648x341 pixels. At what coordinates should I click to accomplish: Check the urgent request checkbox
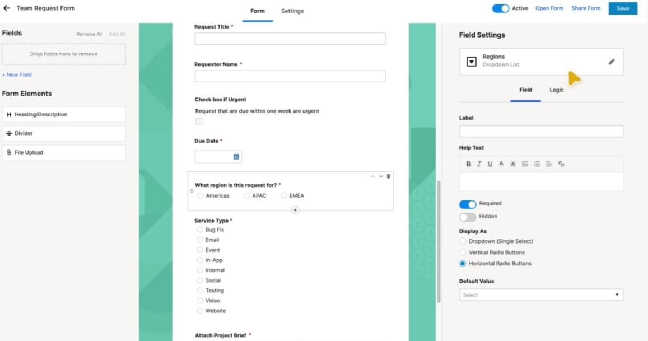click(x=199, y=122)
